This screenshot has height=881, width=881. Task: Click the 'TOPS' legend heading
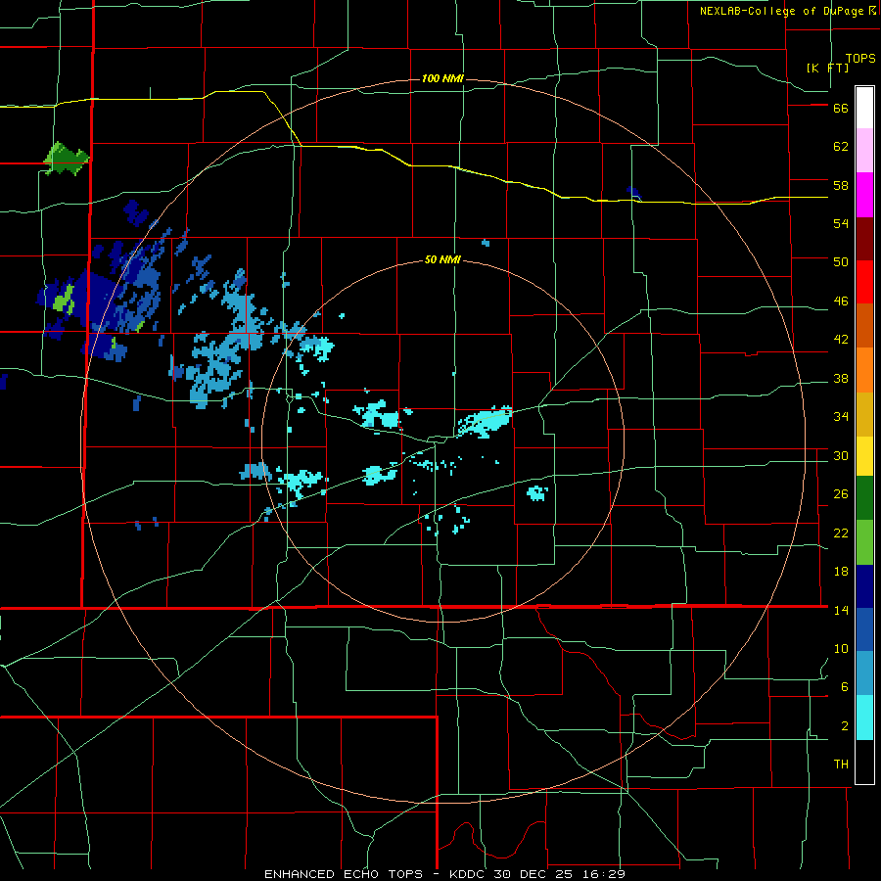point(860,59)
